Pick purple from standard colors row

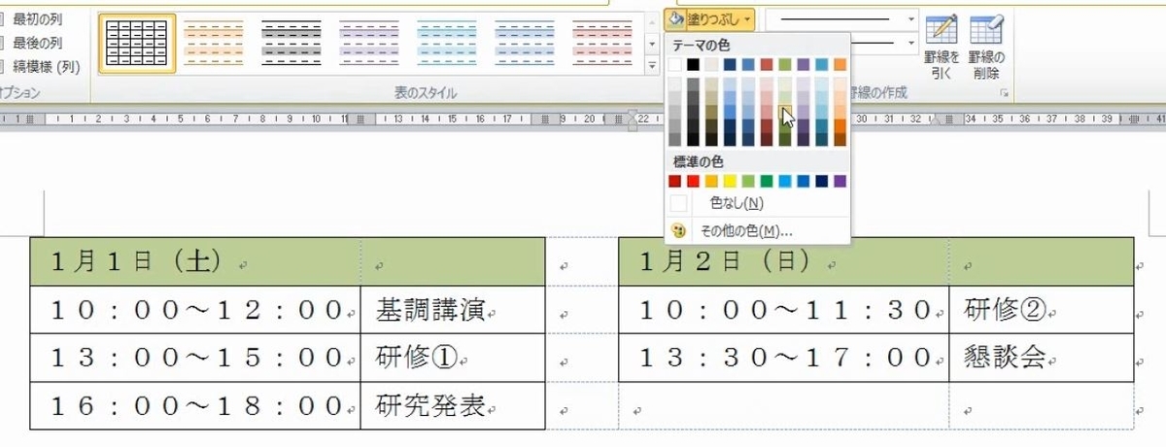(840, 181)
